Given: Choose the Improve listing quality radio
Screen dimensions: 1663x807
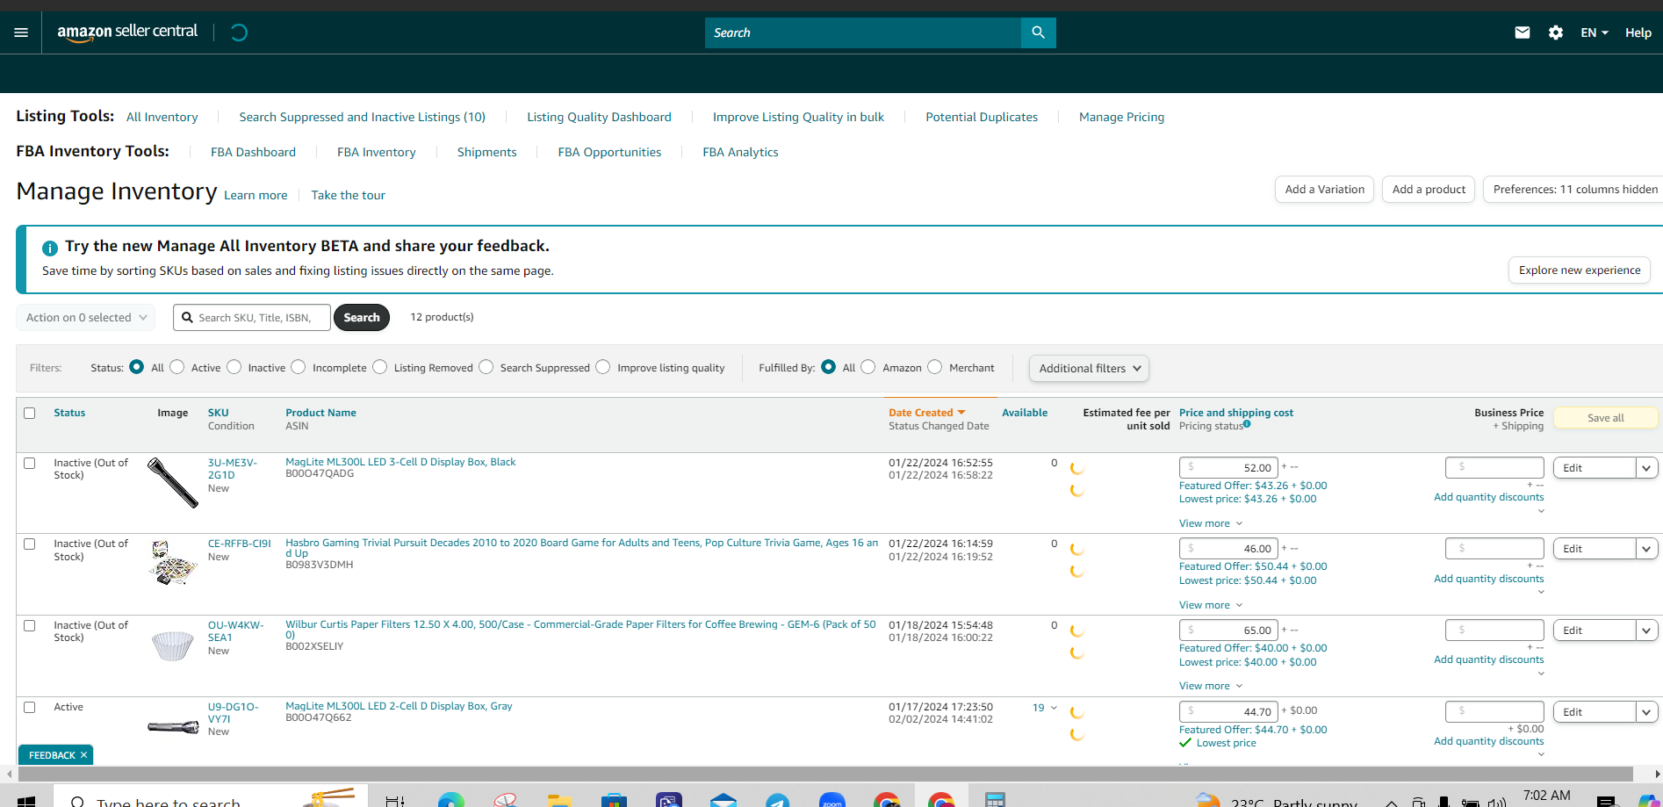Looking at the screenshot, I should click(603, 367).
